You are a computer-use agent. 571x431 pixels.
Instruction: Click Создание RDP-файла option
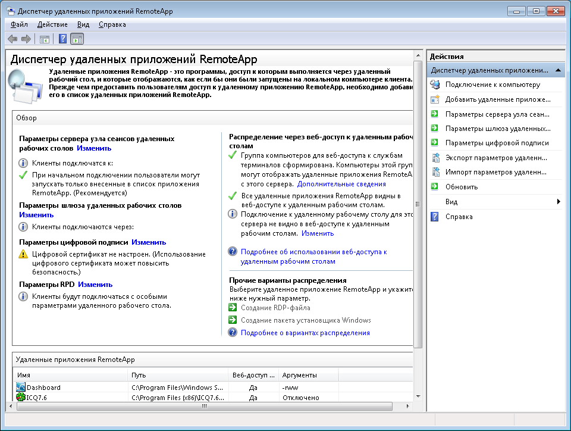[275, 308]
